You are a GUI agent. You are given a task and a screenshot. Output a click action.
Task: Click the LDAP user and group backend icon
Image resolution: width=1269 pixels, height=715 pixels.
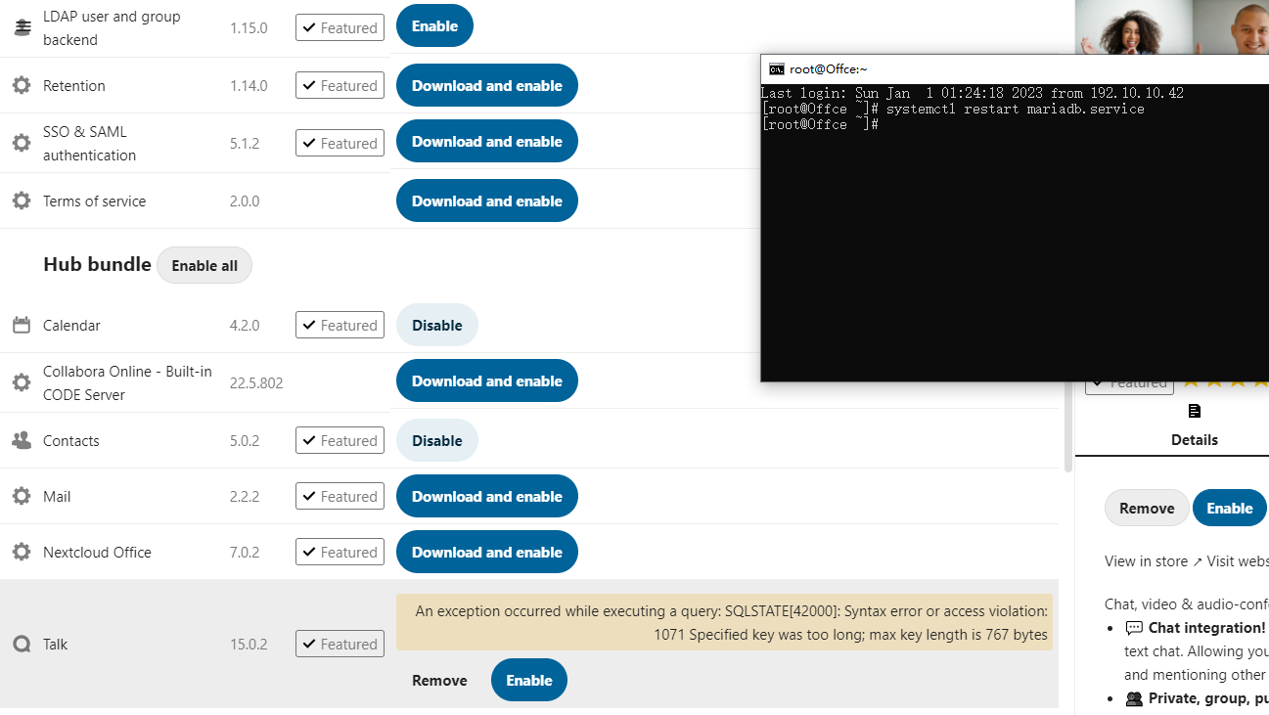click(x=23, y=27)
